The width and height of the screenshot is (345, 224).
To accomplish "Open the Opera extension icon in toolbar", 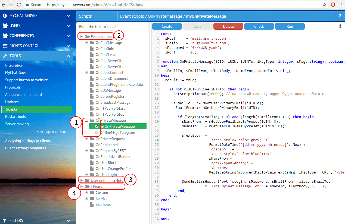I will coord(333,5).
